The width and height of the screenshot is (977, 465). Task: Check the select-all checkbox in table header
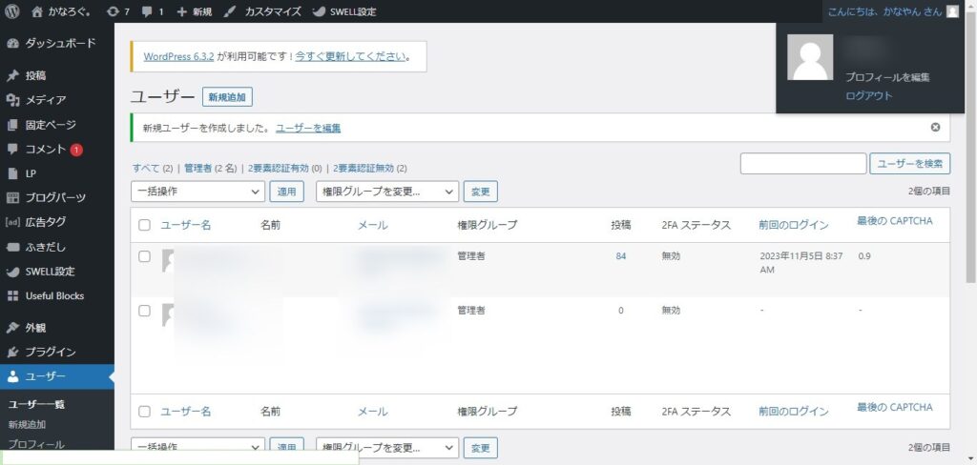145,225
